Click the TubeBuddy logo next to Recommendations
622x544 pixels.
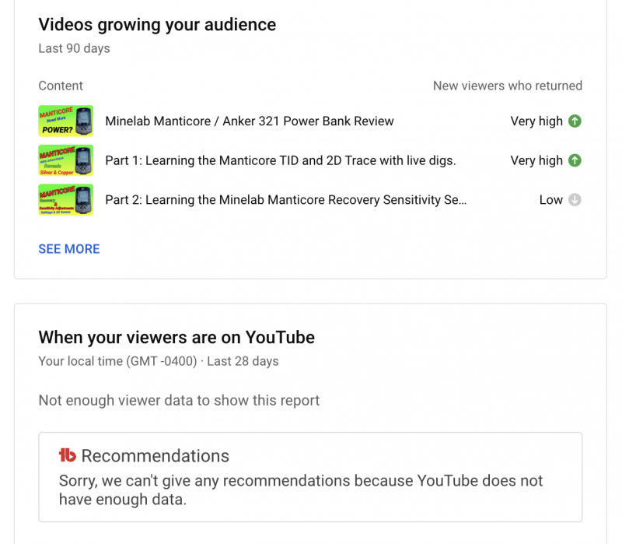(67, 456)
